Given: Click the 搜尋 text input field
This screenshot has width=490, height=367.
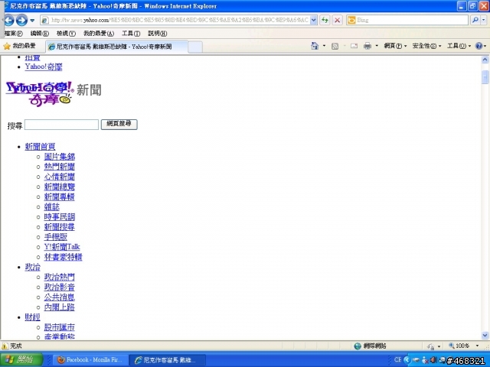Looking at the screenshot, I should point(61,125).
